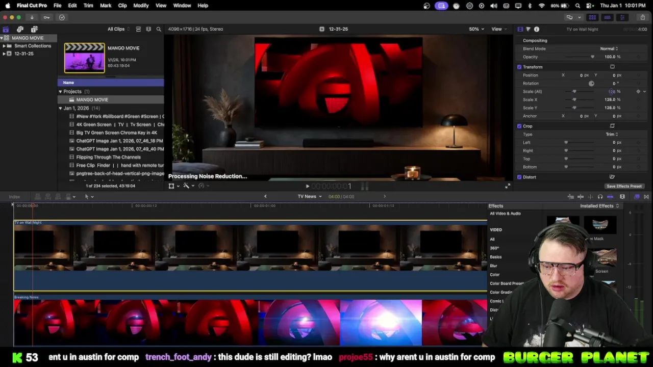Uncheck the Distort effect checkbox
Image resolution: width=653 pixels, height=367 pixels.
pos(519,177)
